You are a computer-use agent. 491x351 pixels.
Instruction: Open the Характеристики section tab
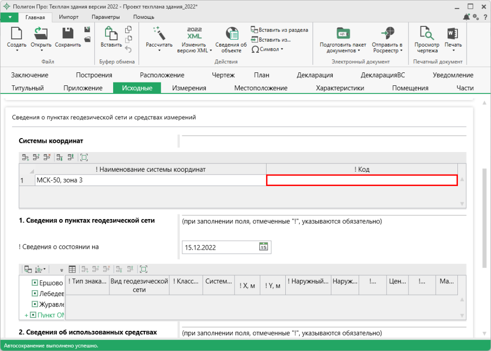[339, 88]
